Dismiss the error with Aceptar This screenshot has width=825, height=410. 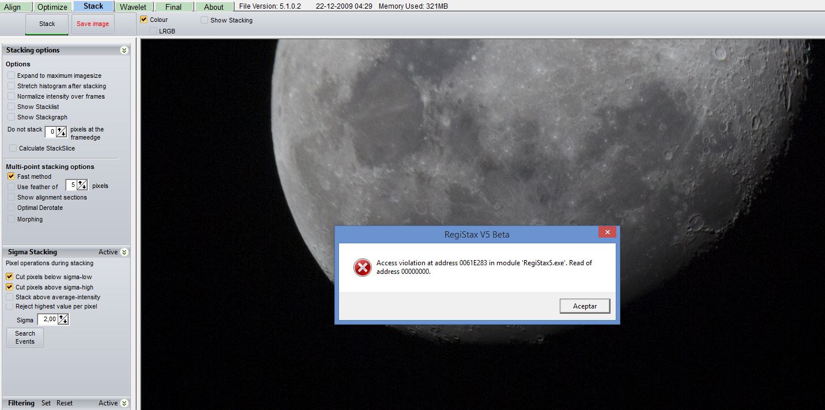(x=585, y=306)
